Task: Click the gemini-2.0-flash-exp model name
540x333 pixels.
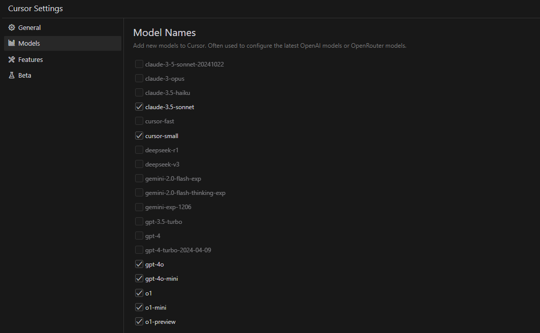Action: pos(173,179)
